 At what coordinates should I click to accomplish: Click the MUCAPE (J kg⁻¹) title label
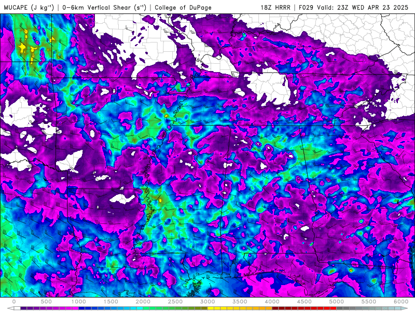click(29, 7)
